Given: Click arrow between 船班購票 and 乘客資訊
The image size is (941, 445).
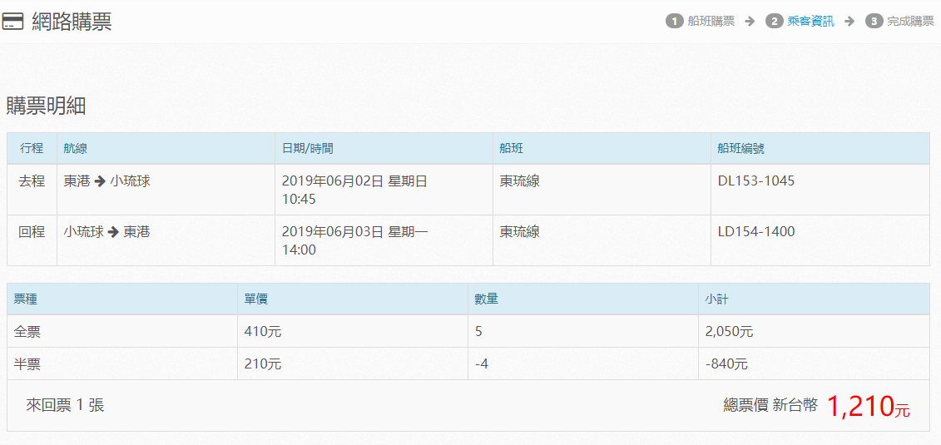Looking at the screenshot, I should (x=750, y=22).
